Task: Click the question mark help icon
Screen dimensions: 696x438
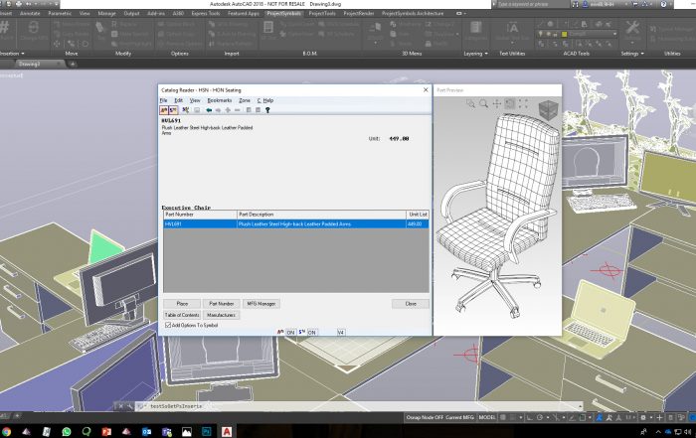Action: 267,110
